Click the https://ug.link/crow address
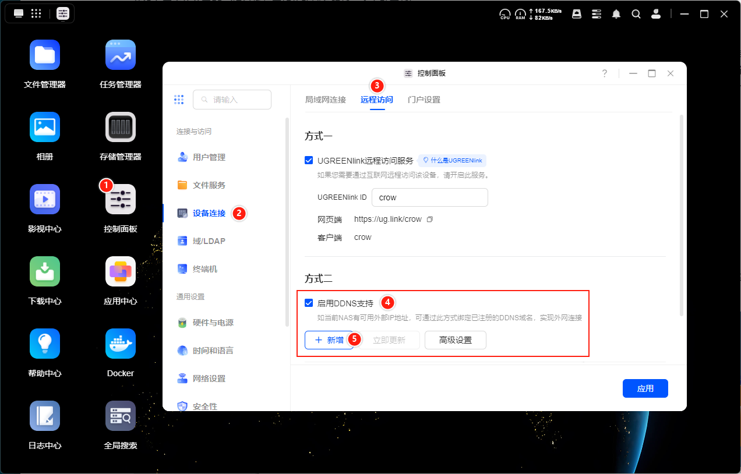This screenshot has height=474, width=741. (388, 220)
